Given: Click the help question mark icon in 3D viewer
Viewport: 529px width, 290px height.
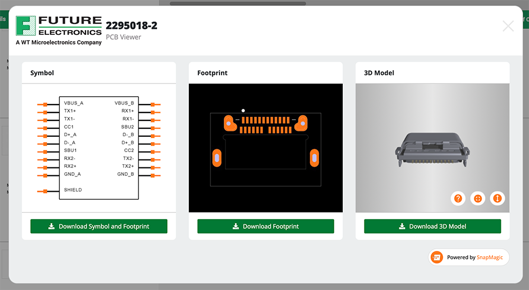Looking at the screenshot, I should coord(458,199).
